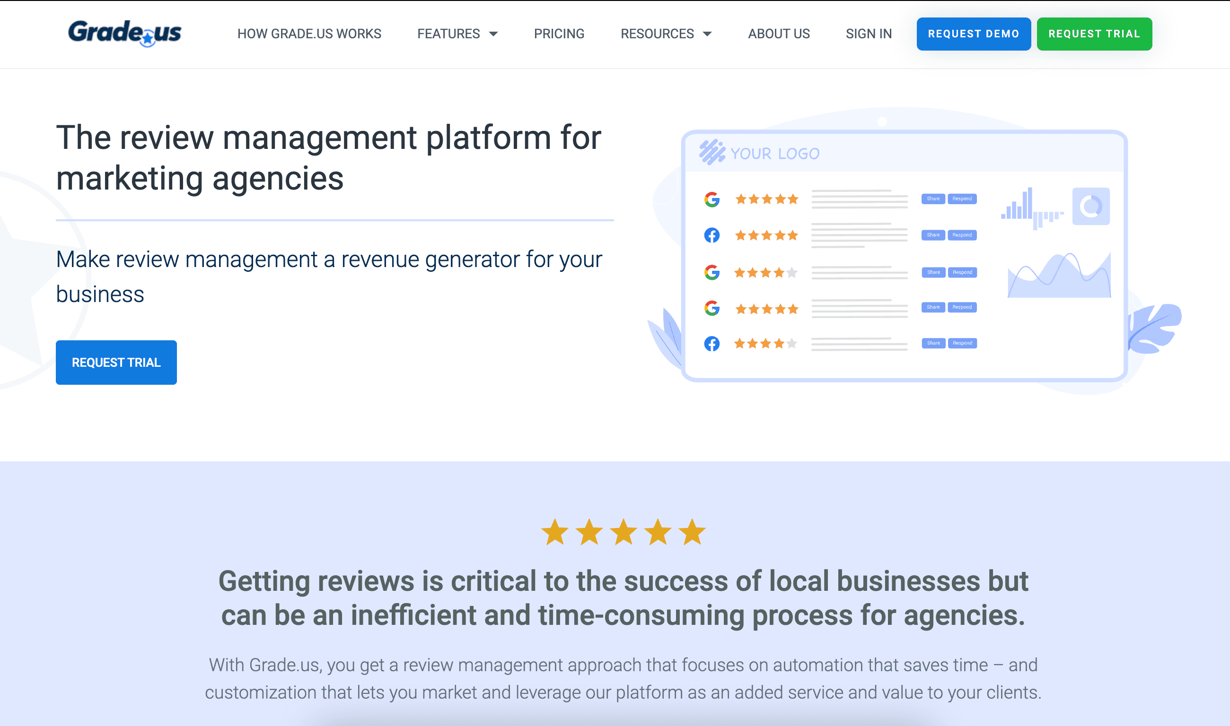Go to the Pricing page
1230x726 pixels.
[559, 34]
